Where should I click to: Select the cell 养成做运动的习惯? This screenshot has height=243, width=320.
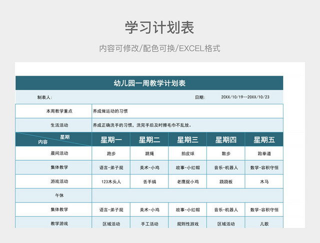pyautogui.click(x=187, y=111)
